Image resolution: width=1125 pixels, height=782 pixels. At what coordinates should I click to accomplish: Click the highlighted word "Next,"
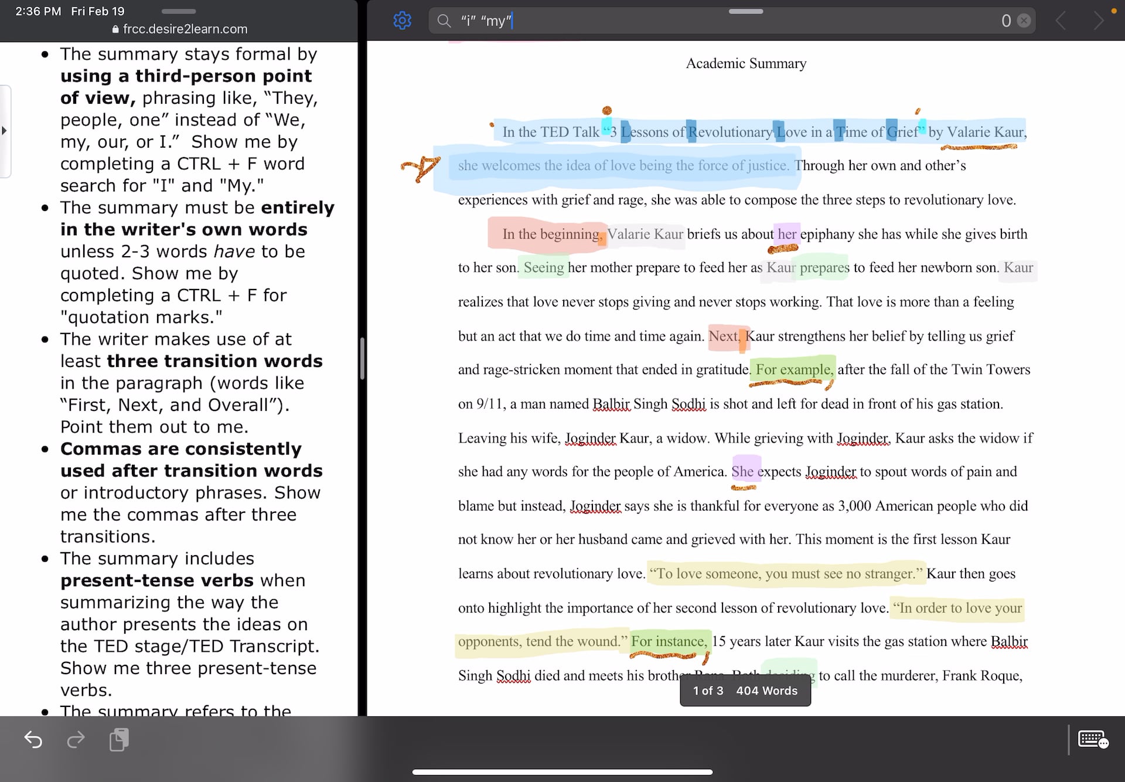pos(725,336)
